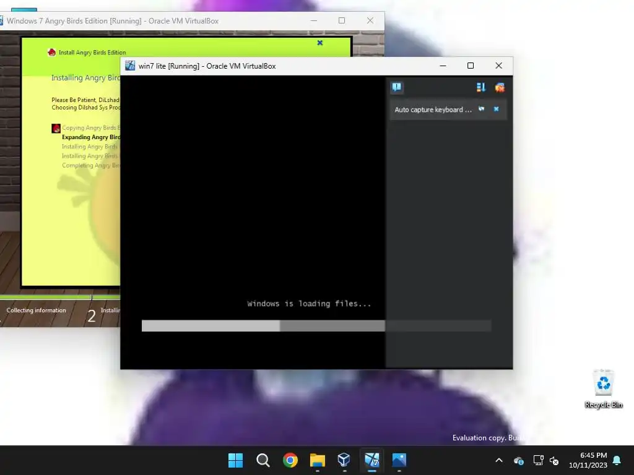Minimize the Windows 7 Angry Birds Edition window
The height and width of the screenshot is (475, 634).
314,20
